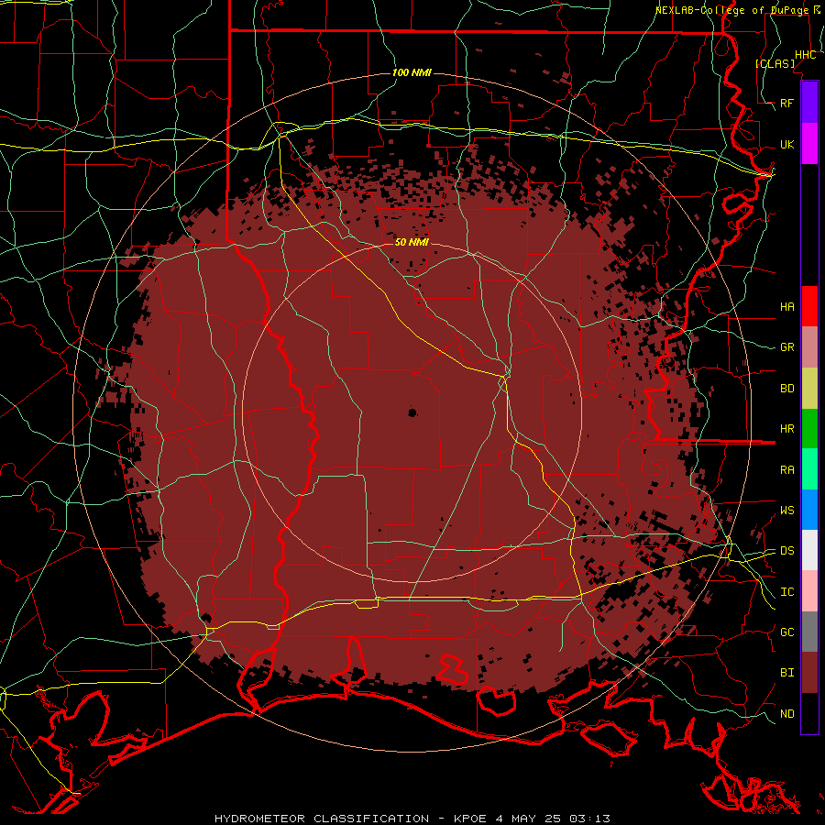Image resolution: width=825 pixels, height=825 pixels.
Task: Click the ND black legend swatch
Action: click(809, 713)
